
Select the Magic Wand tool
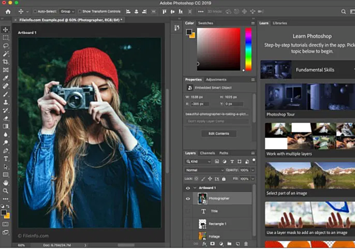pyautogui.click(x=6, y=54)
